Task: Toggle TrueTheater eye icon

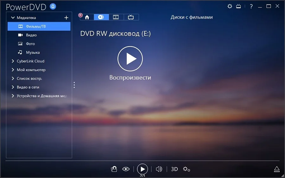Action: (x=126, y=169)
